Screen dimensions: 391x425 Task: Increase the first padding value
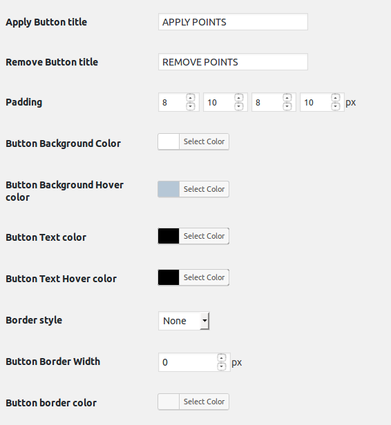coord(191,97)
